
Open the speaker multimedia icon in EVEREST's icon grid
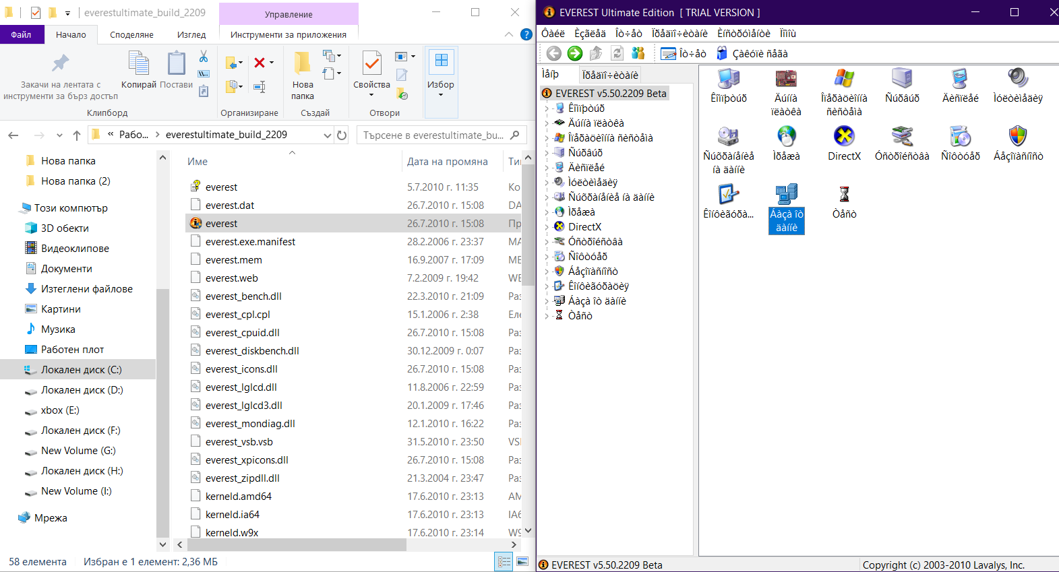click(1018, 79)
